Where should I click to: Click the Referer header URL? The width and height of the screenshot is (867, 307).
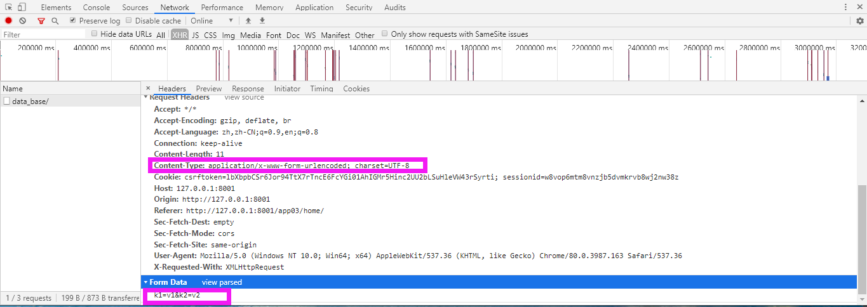[255, 211]
